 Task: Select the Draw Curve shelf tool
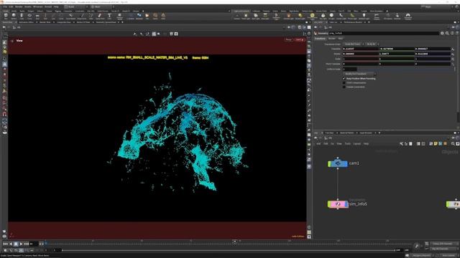tap(82, 16)
